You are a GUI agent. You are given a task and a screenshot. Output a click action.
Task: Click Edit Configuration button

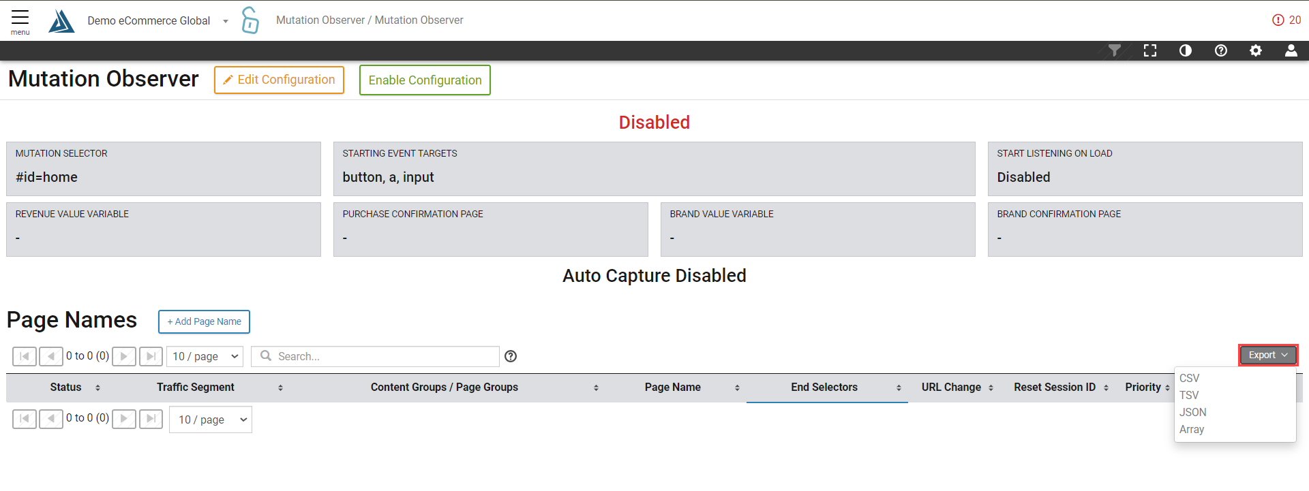pyautogui.click(x=279, y=80)
